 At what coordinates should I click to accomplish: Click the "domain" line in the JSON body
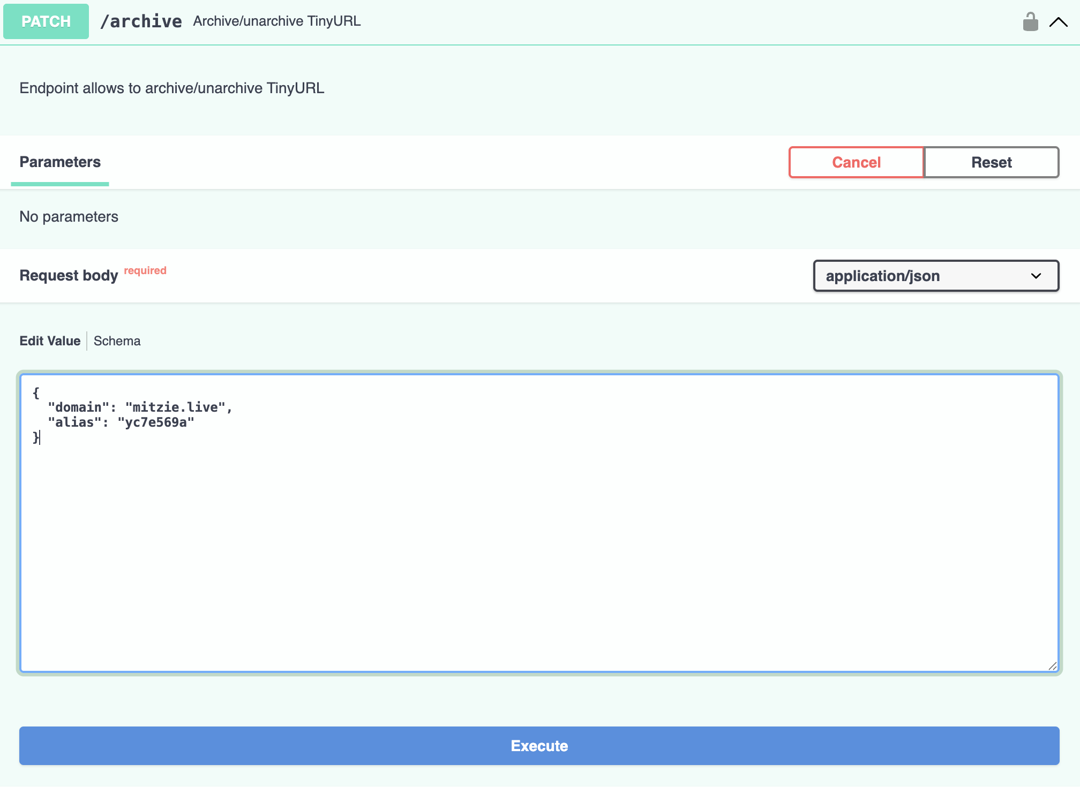pyautogui.click(x=139, y=407)
